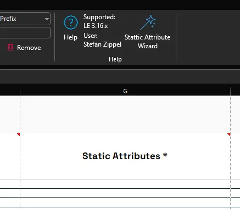Click the empty field below Prefix
This screenshot has height=209, width=240.
coord(25,32)
